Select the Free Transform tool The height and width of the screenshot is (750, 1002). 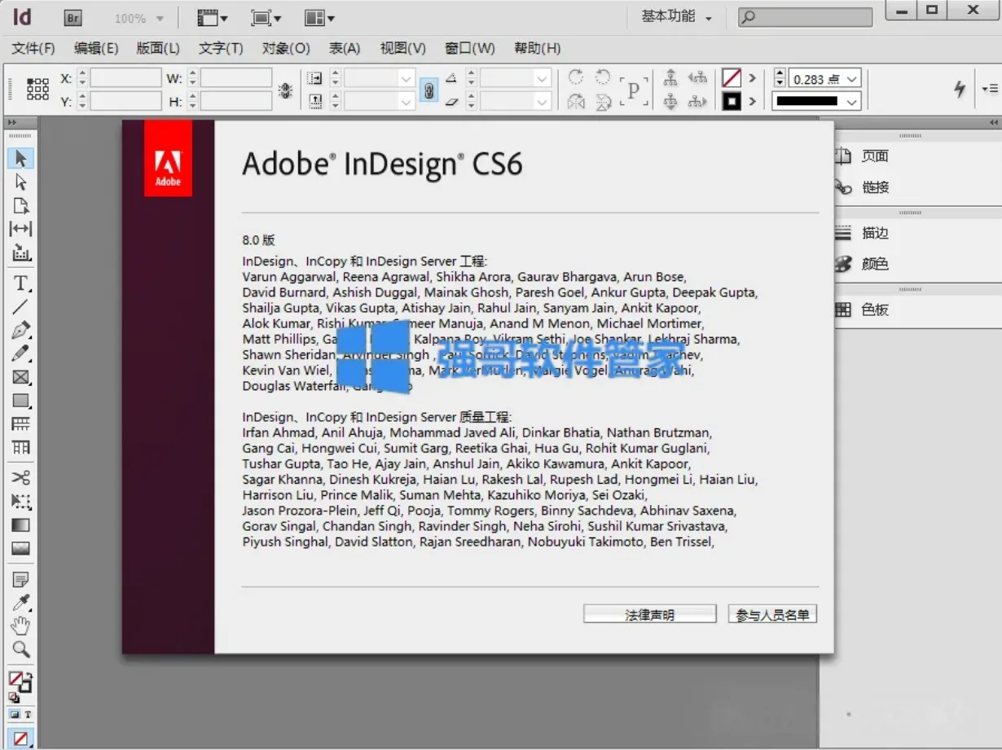click(x=20, y=502)
